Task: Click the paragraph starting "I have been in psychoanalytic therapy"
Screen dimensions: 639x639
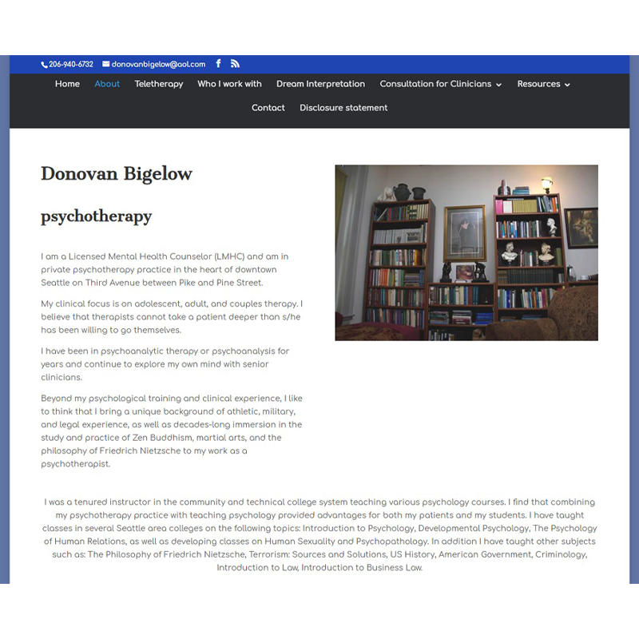Action: (165, 364)
